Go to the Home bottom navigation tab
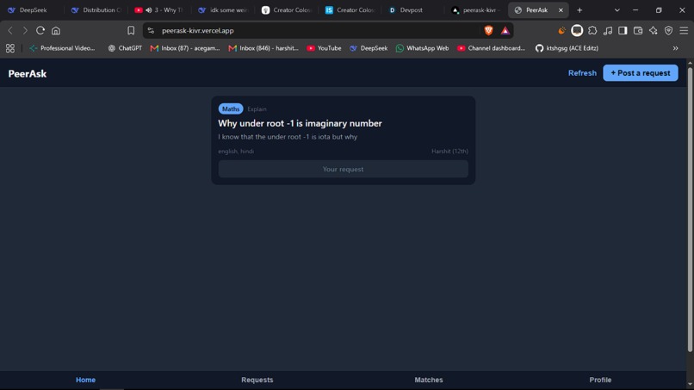The width and height of the screenshot is (694, 390). pyautogui.click(x=85, y=380)
